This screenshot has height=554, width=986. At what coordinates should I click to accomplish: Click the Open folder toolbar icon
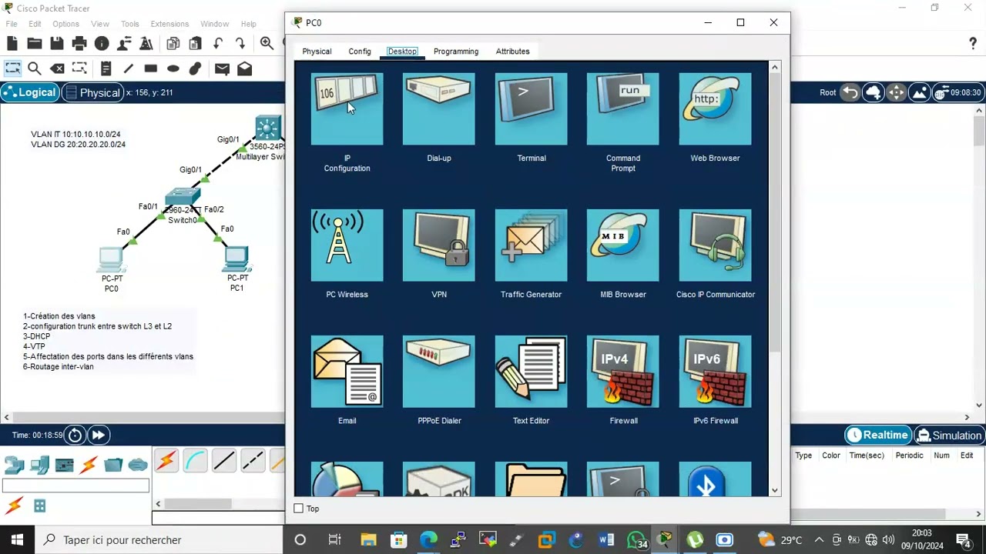[x=35, y=44]
